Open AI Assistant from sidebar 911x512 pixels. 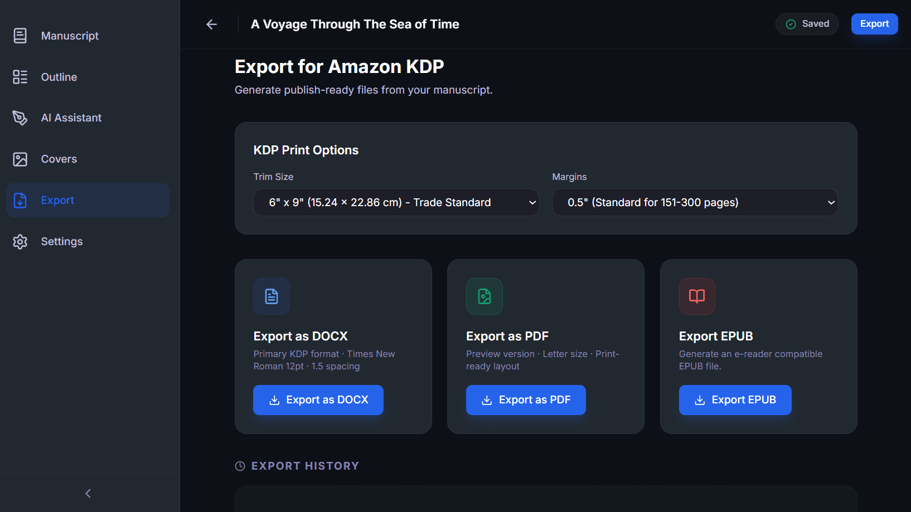[88, 118]
